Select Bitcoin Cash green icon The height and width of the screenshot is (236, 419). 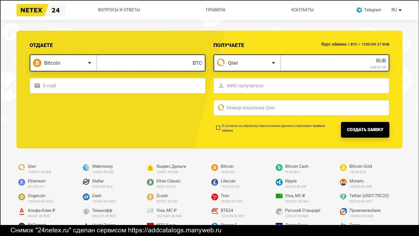(279, 168)
